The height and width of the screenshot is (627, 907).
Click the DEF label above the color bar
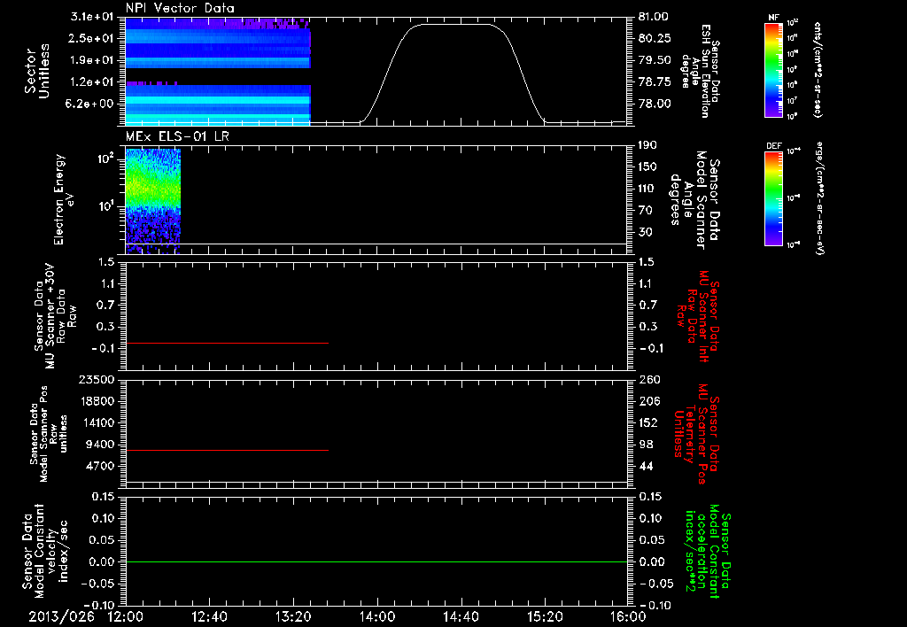point(773,146)
